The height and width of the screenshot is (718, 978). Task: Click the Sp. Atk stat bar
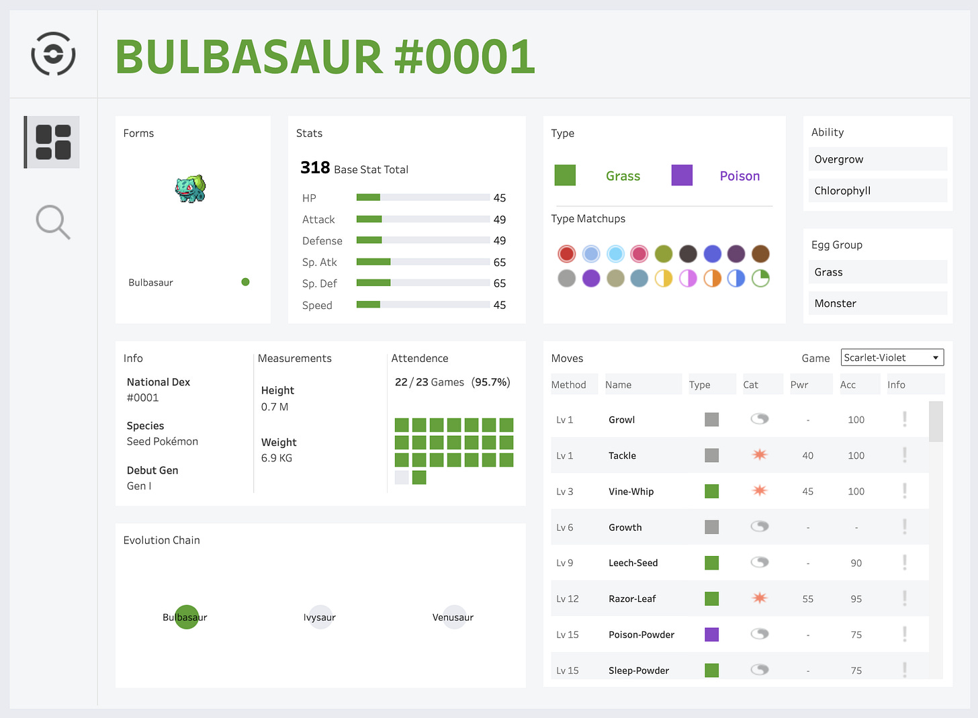423,262
